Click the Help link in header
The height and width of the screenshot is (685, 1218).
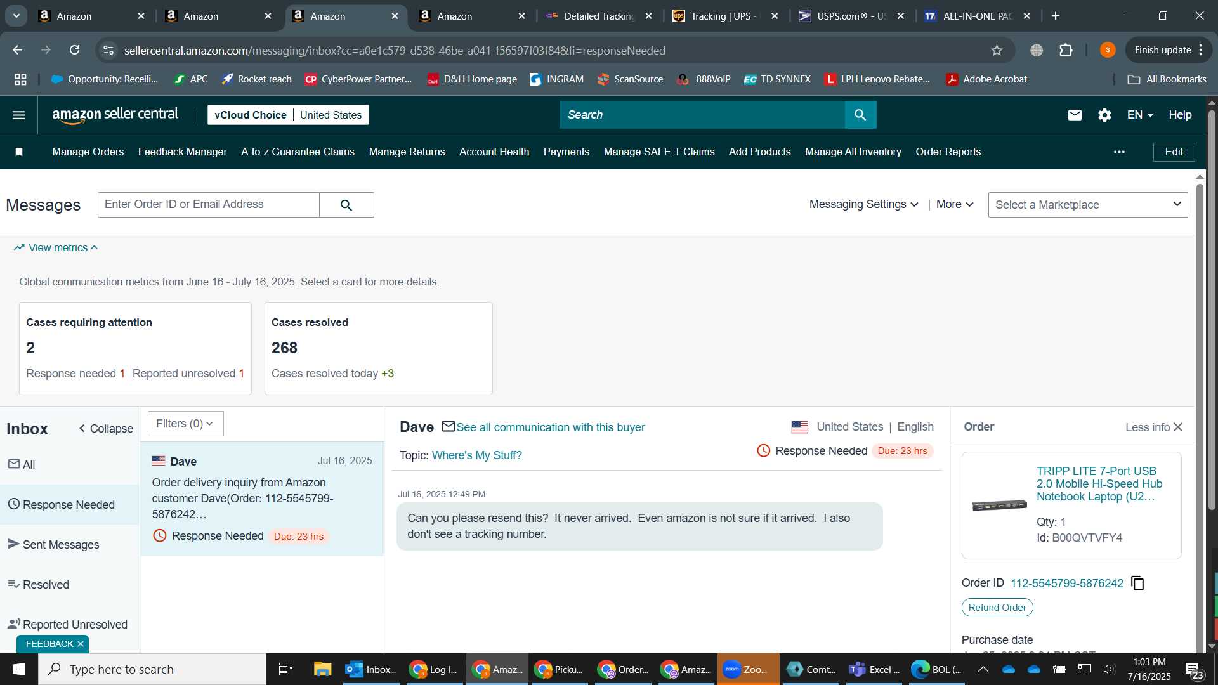[1180, 115]
